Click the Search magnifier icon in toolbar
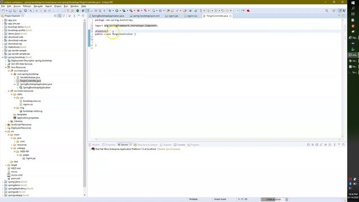 (326, 11)
